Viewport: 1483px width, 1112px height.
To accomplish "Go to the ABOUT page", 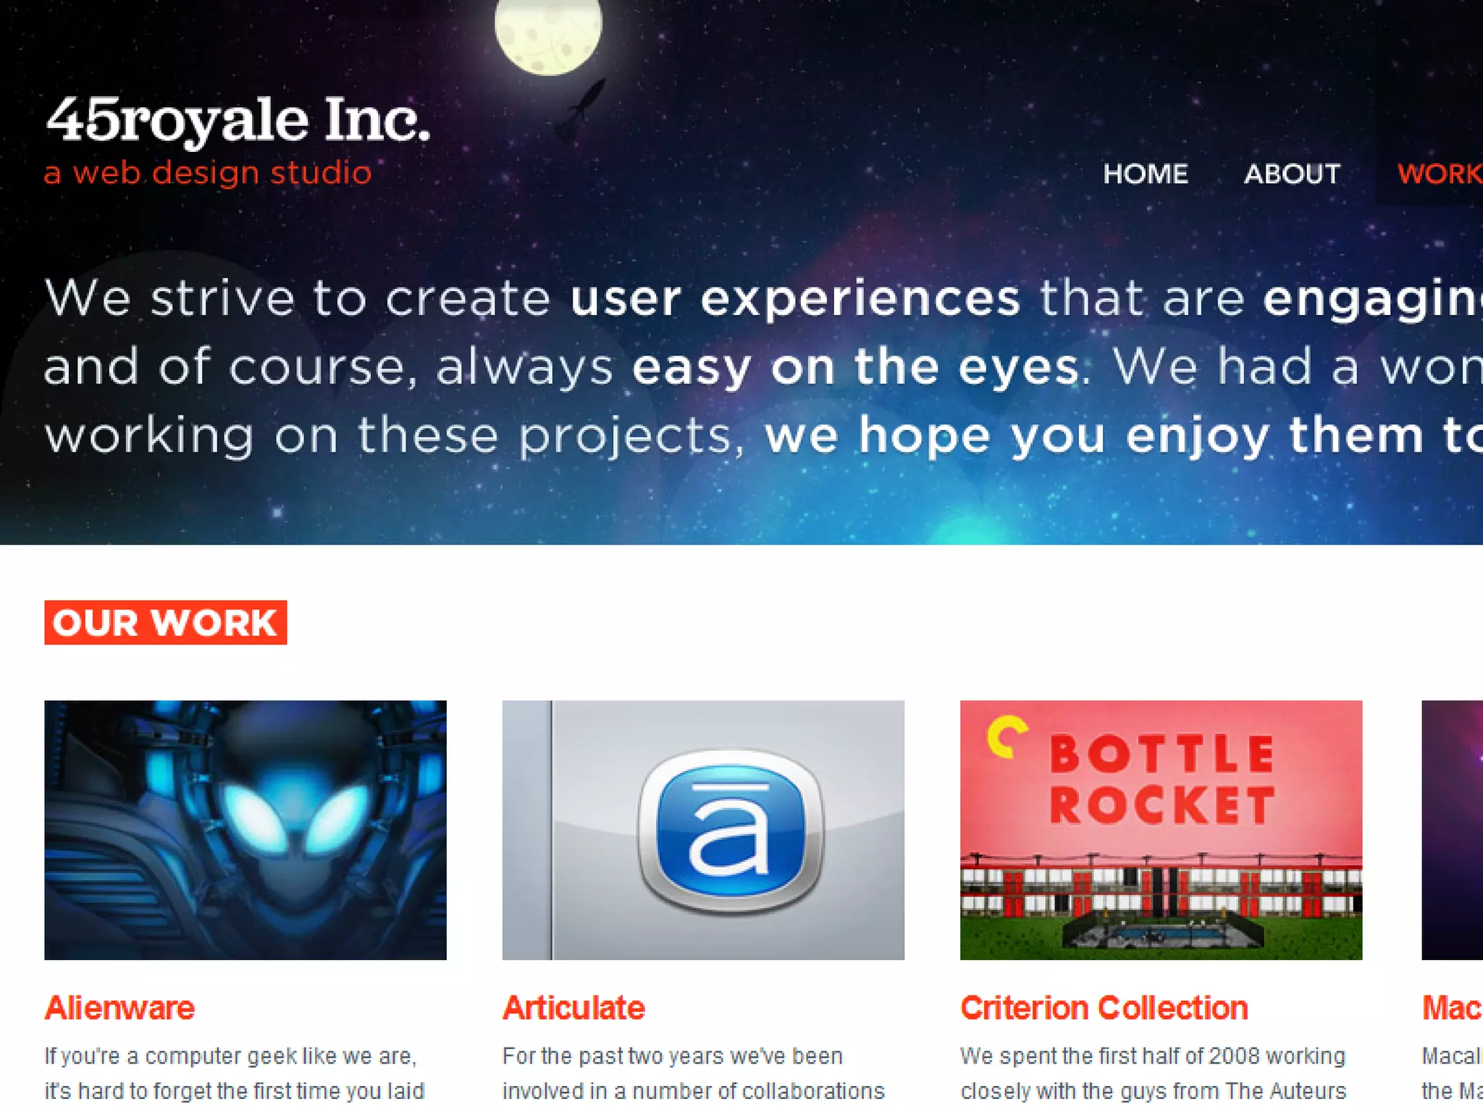I will pyautogui.click(x=1292, y=174).
